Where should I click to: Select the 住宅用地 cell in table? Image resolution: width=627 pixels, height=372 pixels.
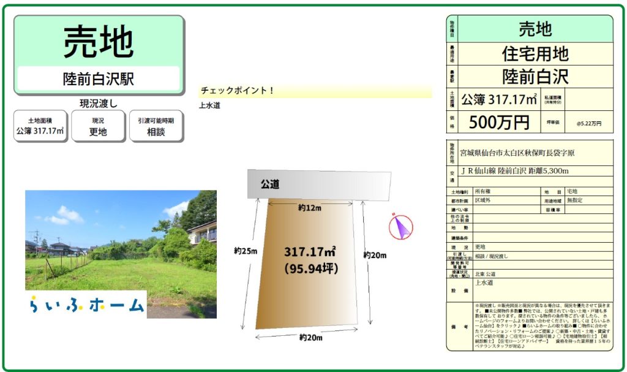(535, 55)
